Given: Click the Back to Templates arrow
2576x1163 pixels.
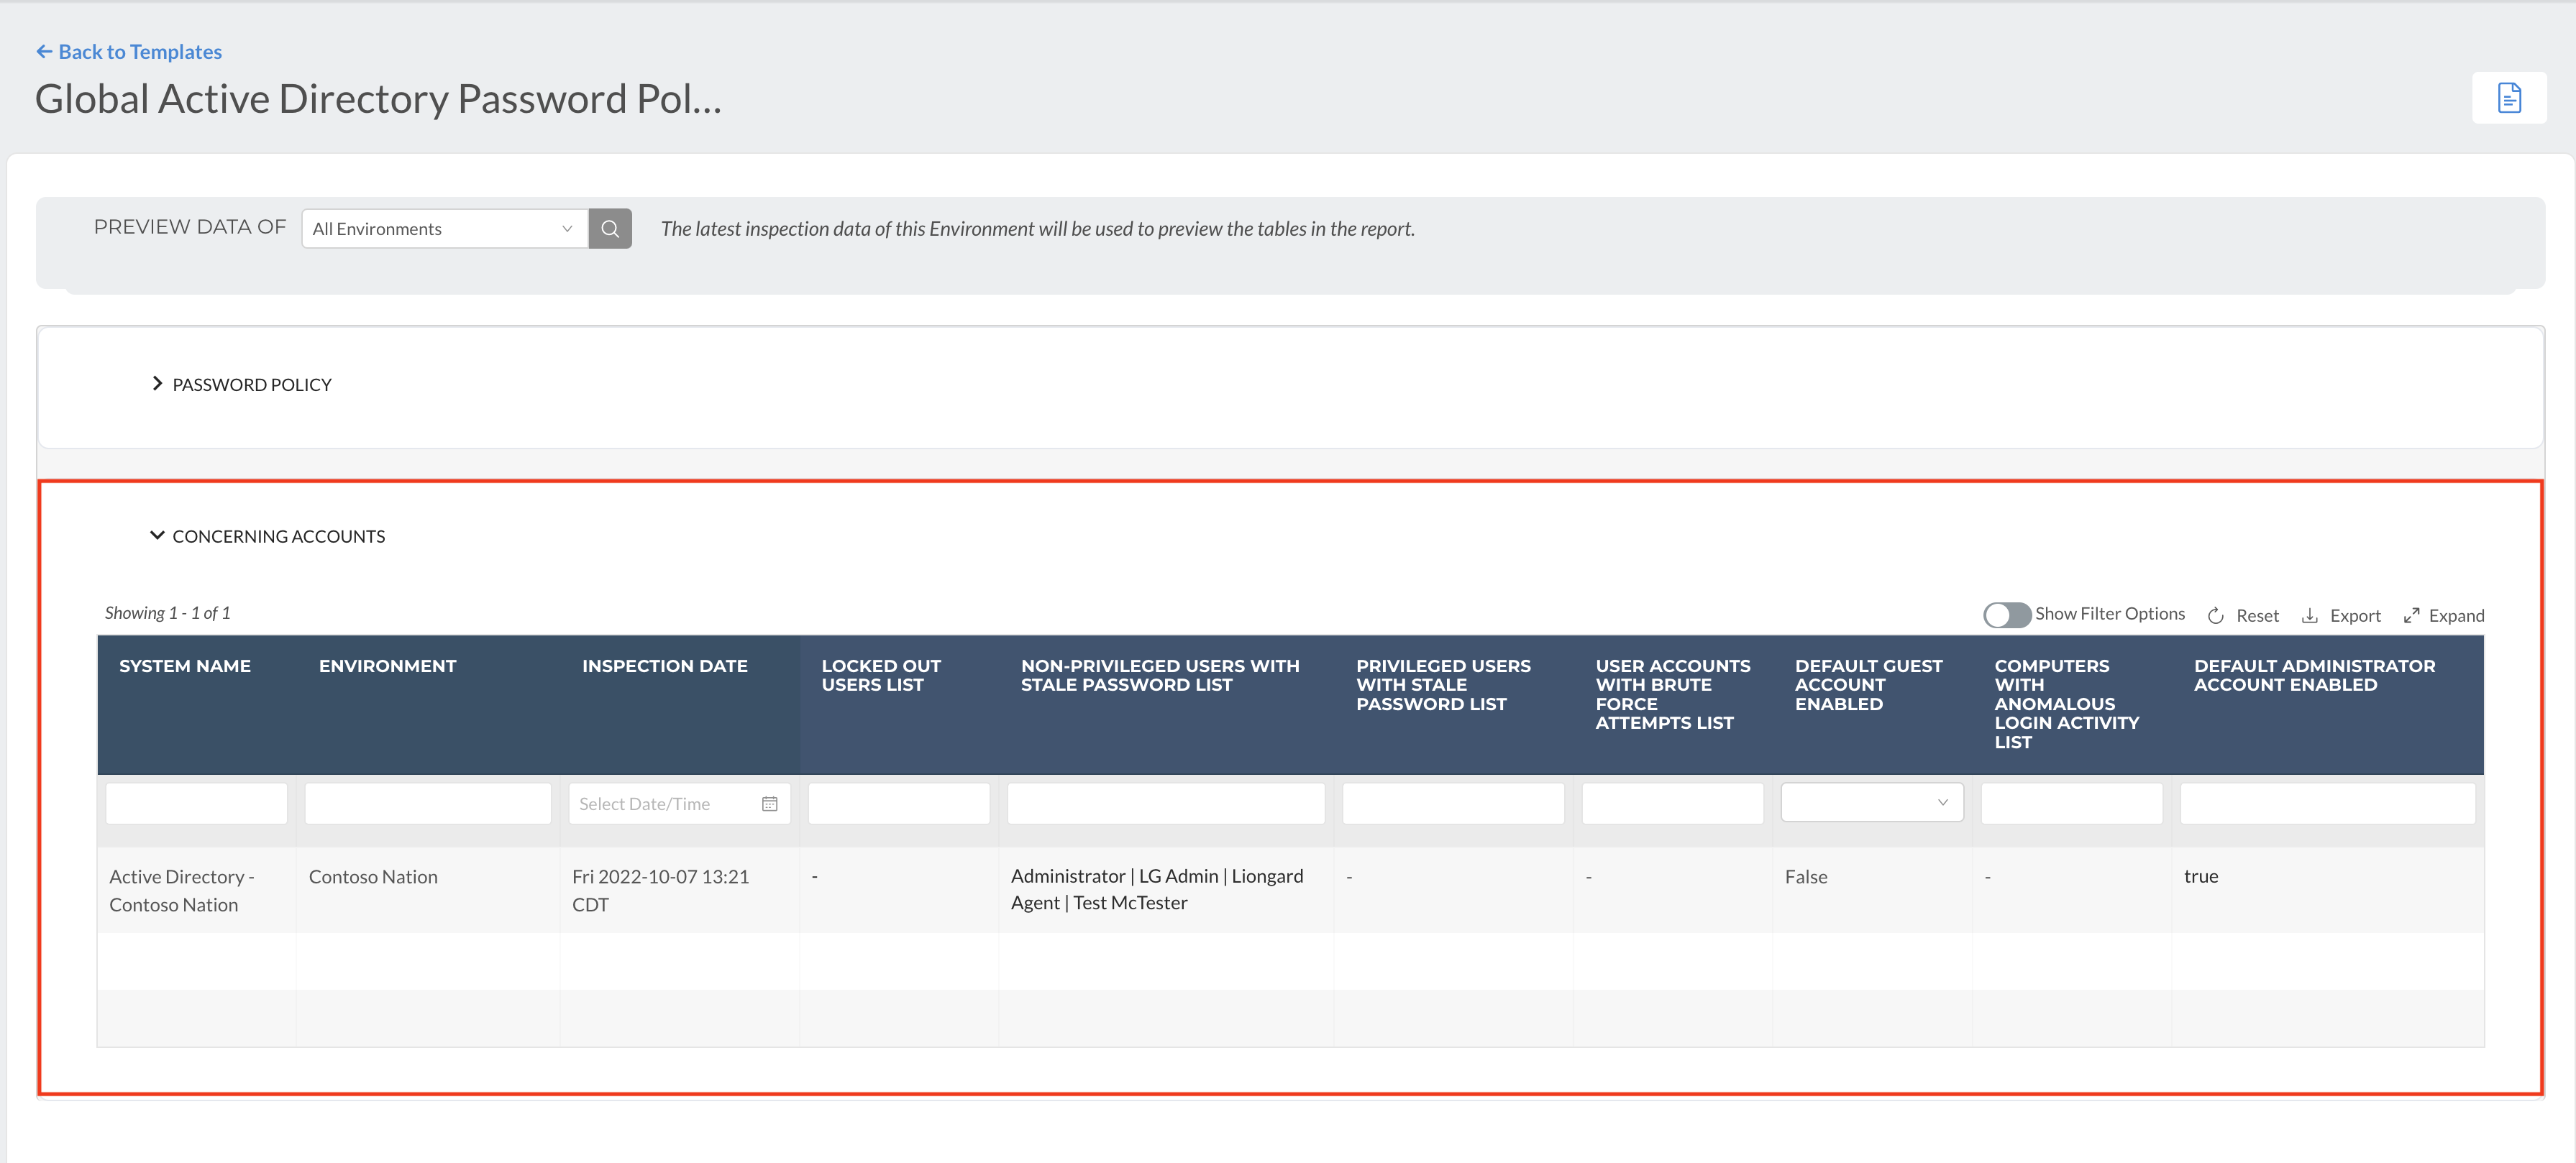Looking at the screenshot, I should 44,51.
